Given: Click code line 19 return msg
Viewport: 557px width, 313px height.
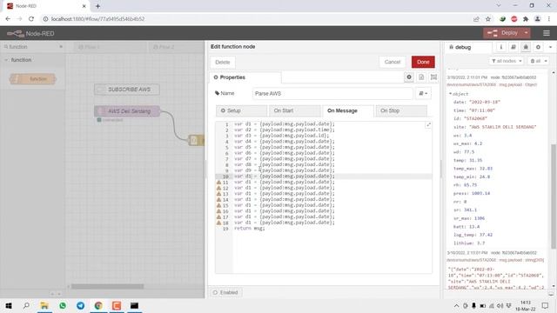Looking at the screenshot, I should 250,228.
